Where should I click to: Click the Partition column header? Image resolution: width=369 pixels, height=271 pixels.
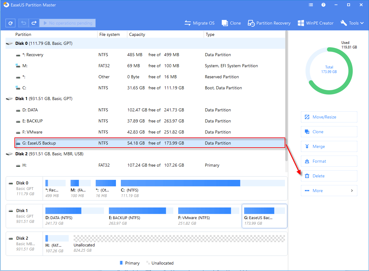tap(23, 34)
